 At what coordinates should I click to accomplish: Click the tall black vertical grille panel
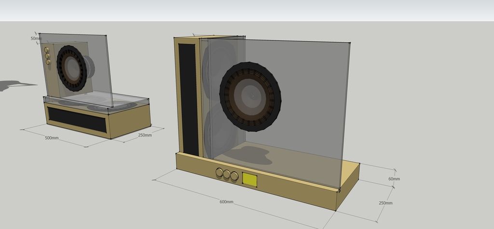tap(188, 99)
